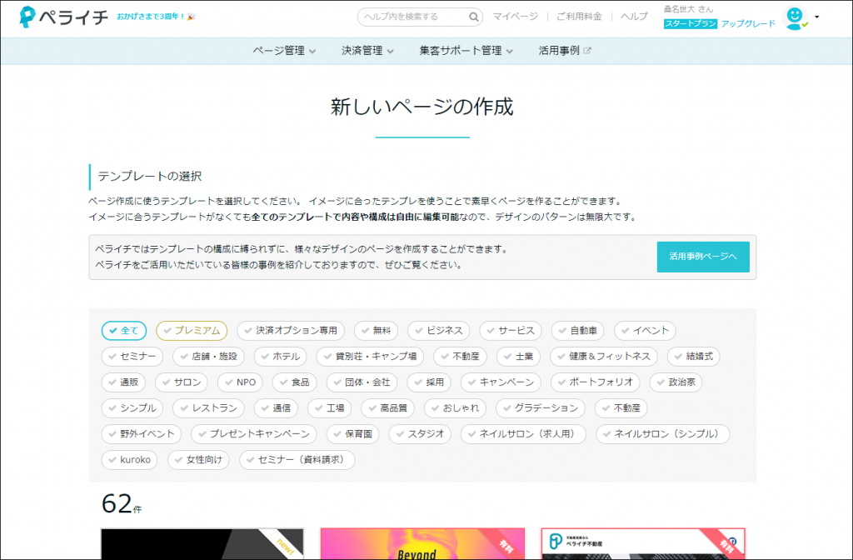Click the スタートプラン badge
The image size is (853, 560).
tap(691, 23)
